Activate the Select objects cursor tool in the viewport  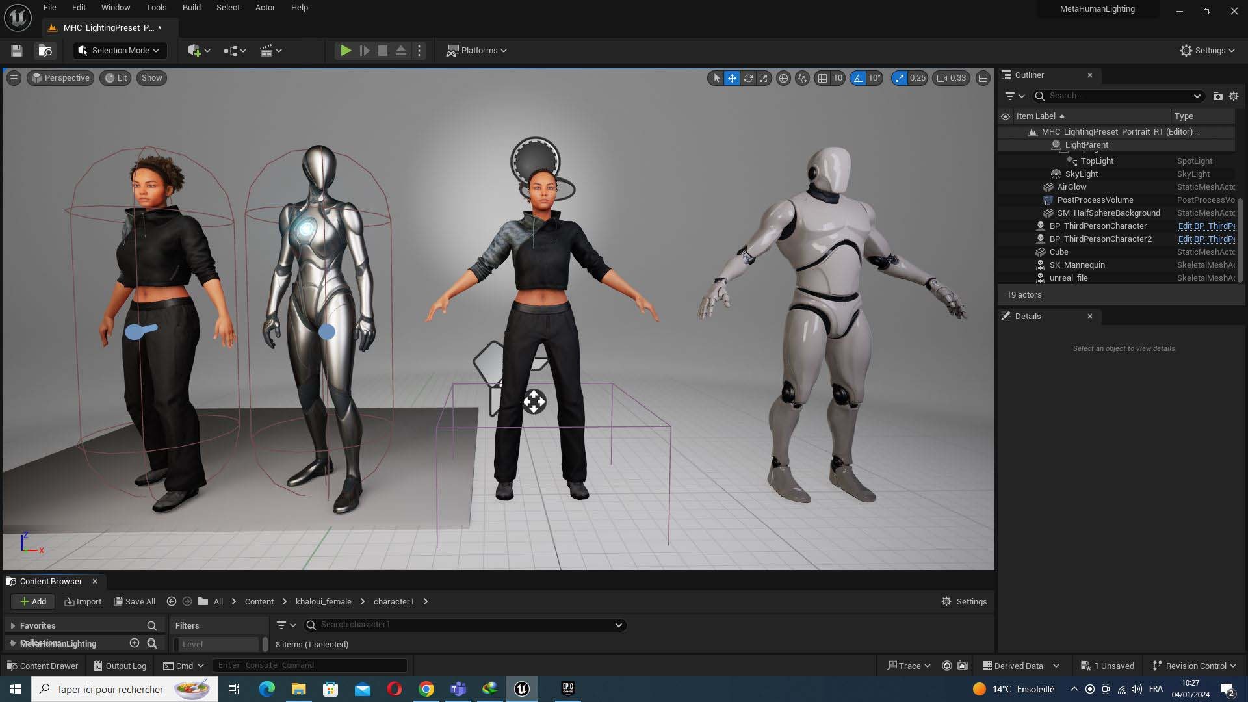(716, 78)
